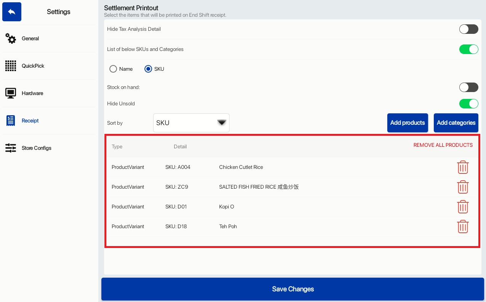Switch to General settings section
Screen dimensions: 486x302
point(30,38)
